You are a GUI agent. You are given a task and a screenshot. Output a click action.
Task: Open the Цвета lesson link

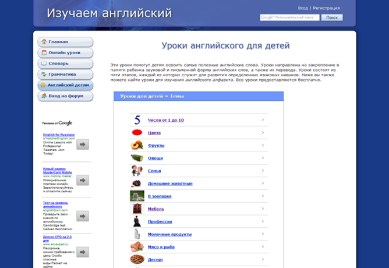[x=154, y=133]
